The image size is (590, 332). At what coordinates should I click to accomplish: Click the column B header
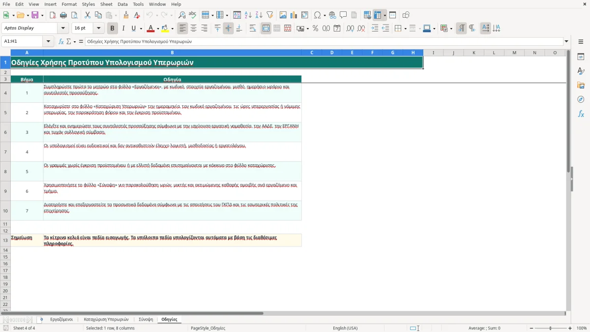point(172,53)
